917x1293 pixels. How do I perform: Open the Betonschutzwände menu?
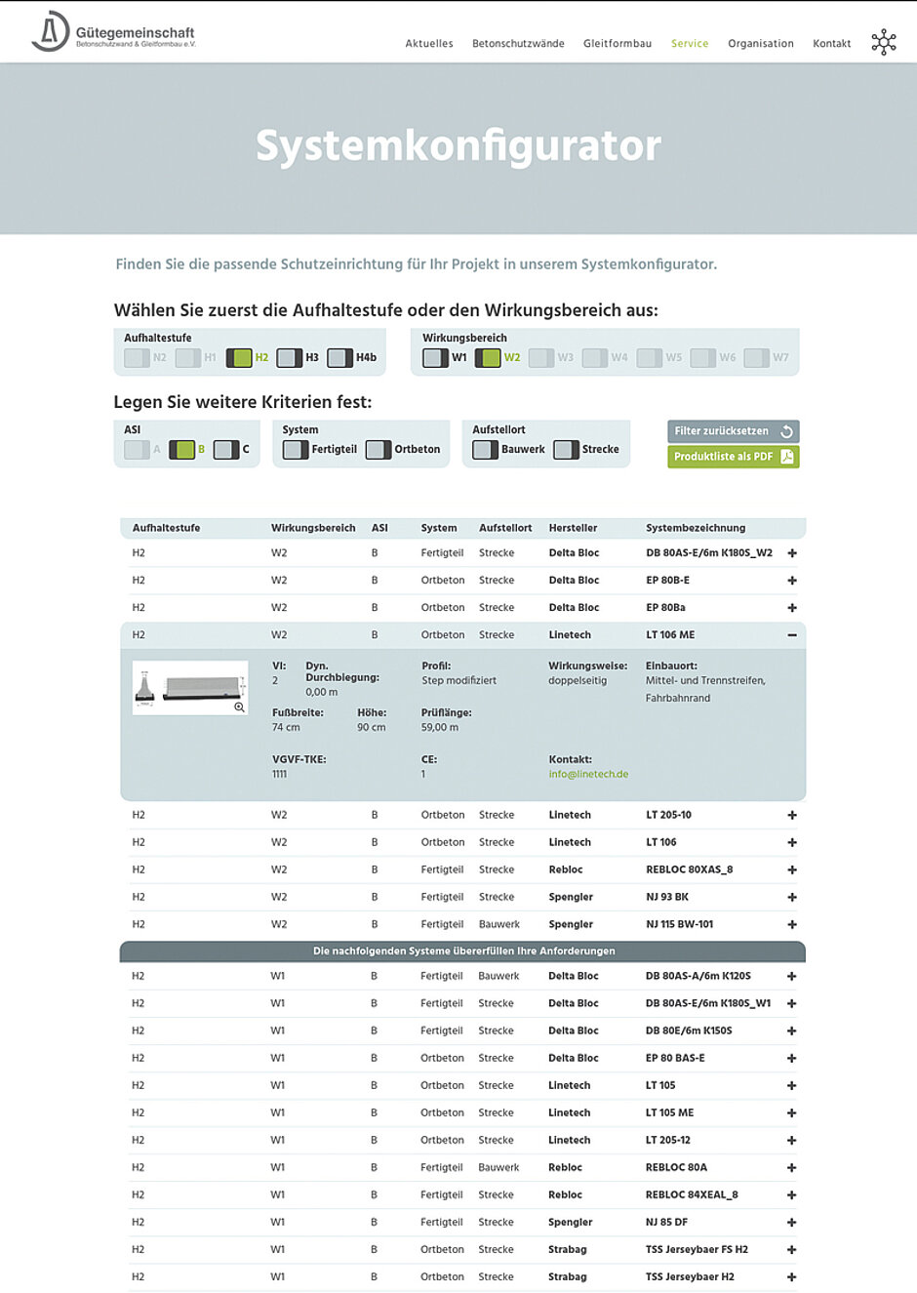tap(518, 44)
